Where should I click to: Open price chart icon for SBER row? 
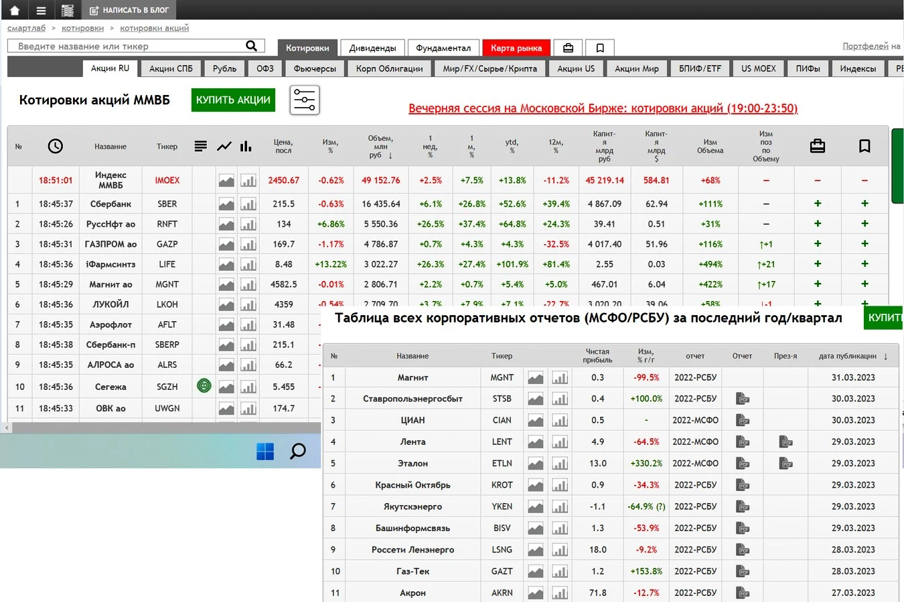226,204
